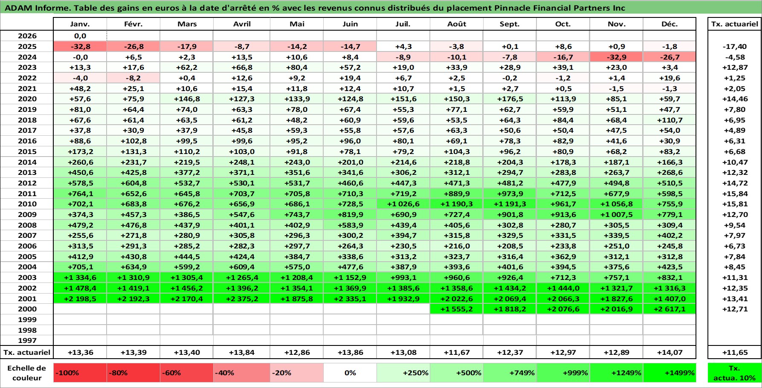Image resolution: width=762 pixels, height=388 pixels.
Task: Click the -100% red color swatch
Action: point(80,373)
